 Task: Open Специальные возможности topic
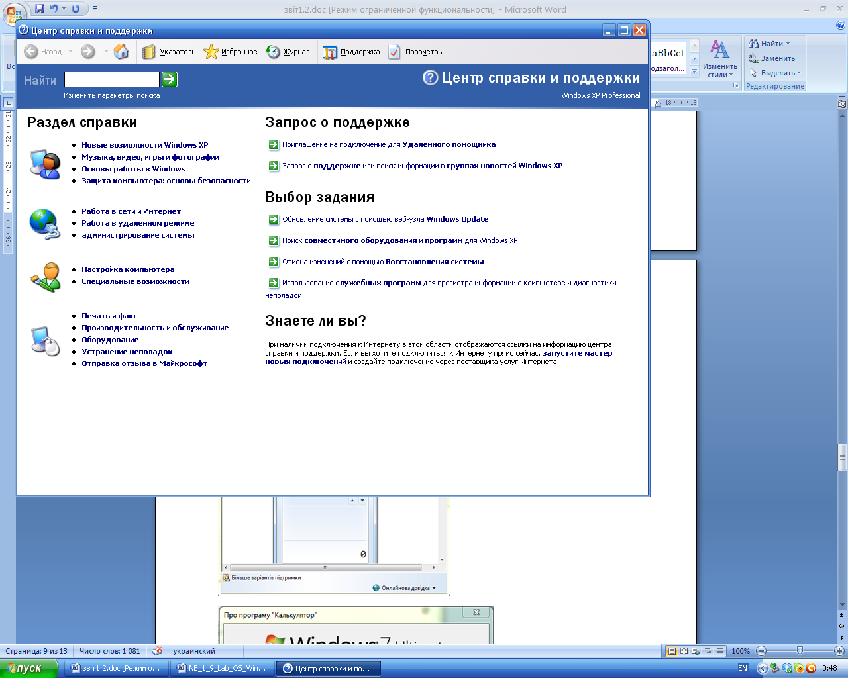pos(135,281)
